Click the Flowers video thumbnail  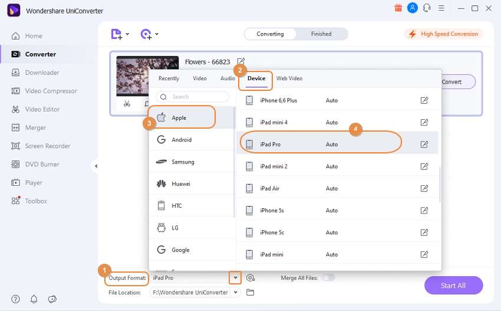click(132, 76)
